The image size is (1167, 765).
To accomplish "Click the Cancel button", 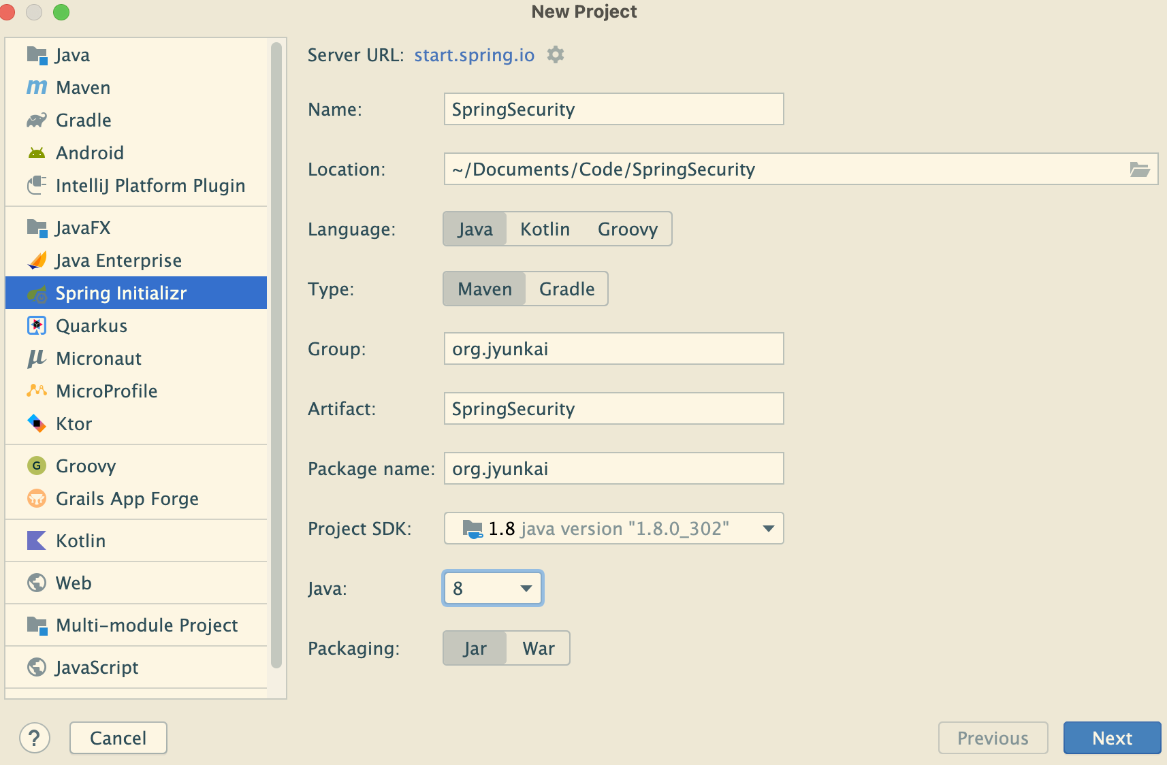I will (x=118, y=738).
